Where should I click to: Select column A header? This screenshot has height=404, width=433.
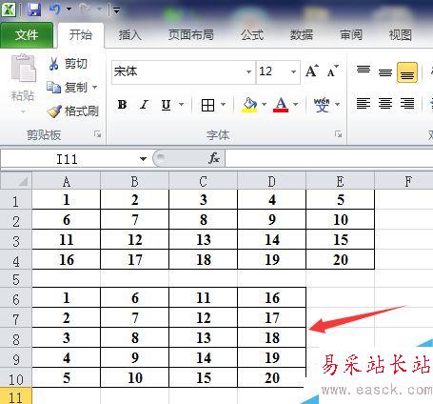67,182
